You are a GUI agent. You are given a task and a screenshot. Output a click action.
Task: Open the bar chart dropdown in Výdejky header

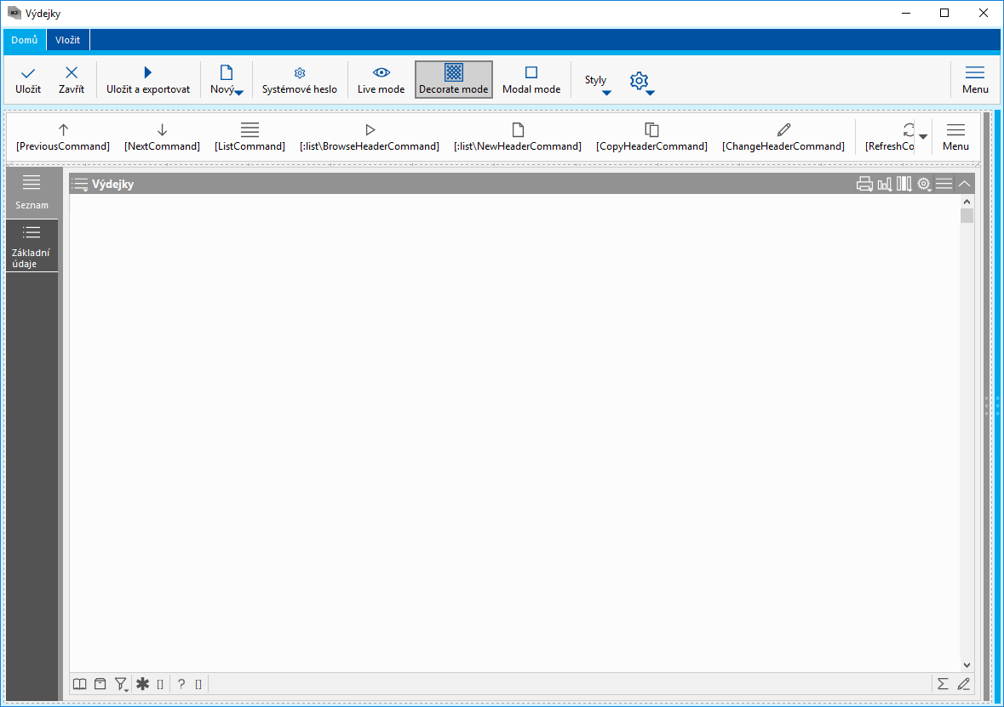pos(885,185)
